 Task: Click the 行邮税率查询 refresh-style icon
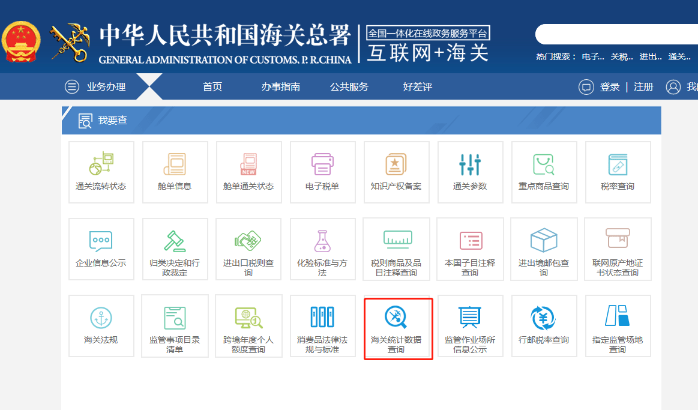pyautogui.click(x=544, y=326)
